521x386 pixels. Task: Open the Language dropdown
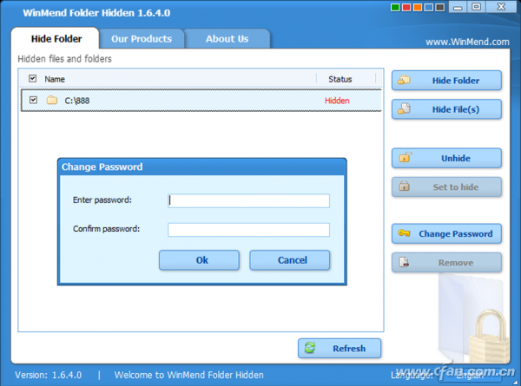(x=470, y=376)
